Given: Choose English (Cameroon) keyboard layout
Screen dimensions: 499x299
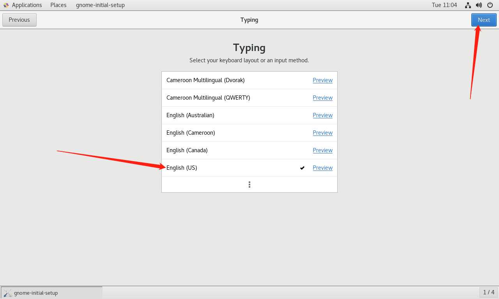Looking at the screenshot, I should [249, 133].
